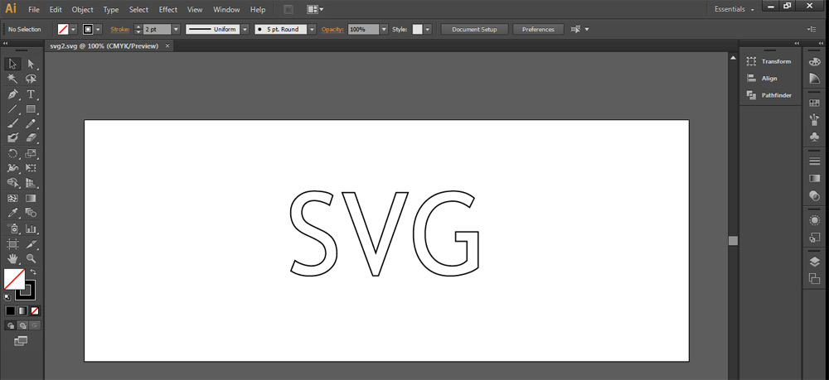Select the Selection tool black arrow

pos(13,65)
